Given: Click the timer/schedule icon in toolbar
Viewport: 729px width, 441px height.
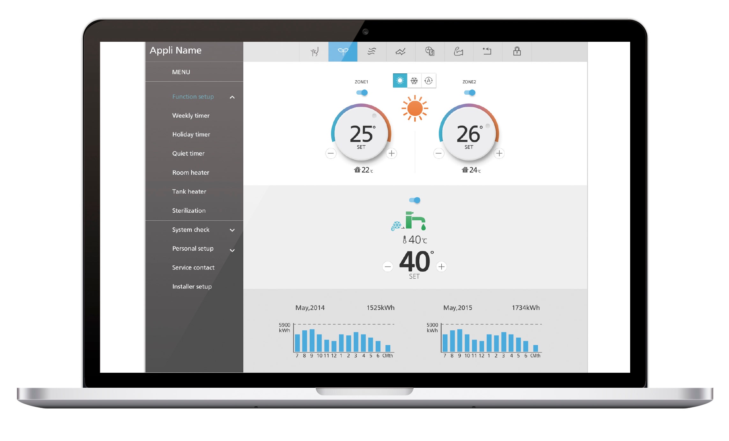Looking at the screenshot, I should pyautogui.click(x=431, y=52).
